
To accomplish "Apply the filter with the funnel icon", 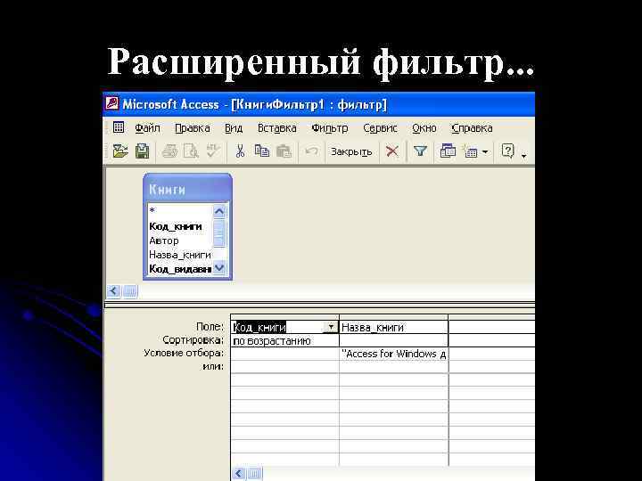I will click(420, 151).
